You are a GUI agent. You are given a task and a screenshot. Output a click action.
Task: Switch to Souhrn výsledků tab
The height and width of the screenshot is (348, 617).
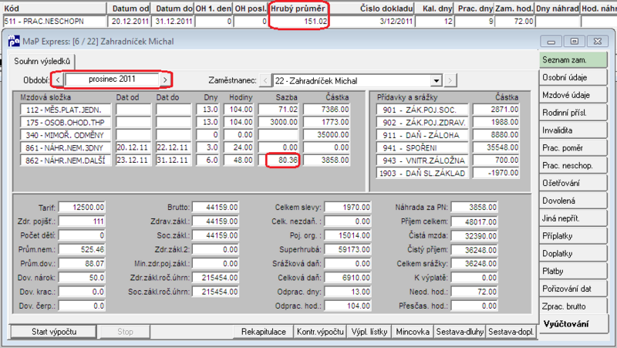pyautogui.click(x=42, y=62)
